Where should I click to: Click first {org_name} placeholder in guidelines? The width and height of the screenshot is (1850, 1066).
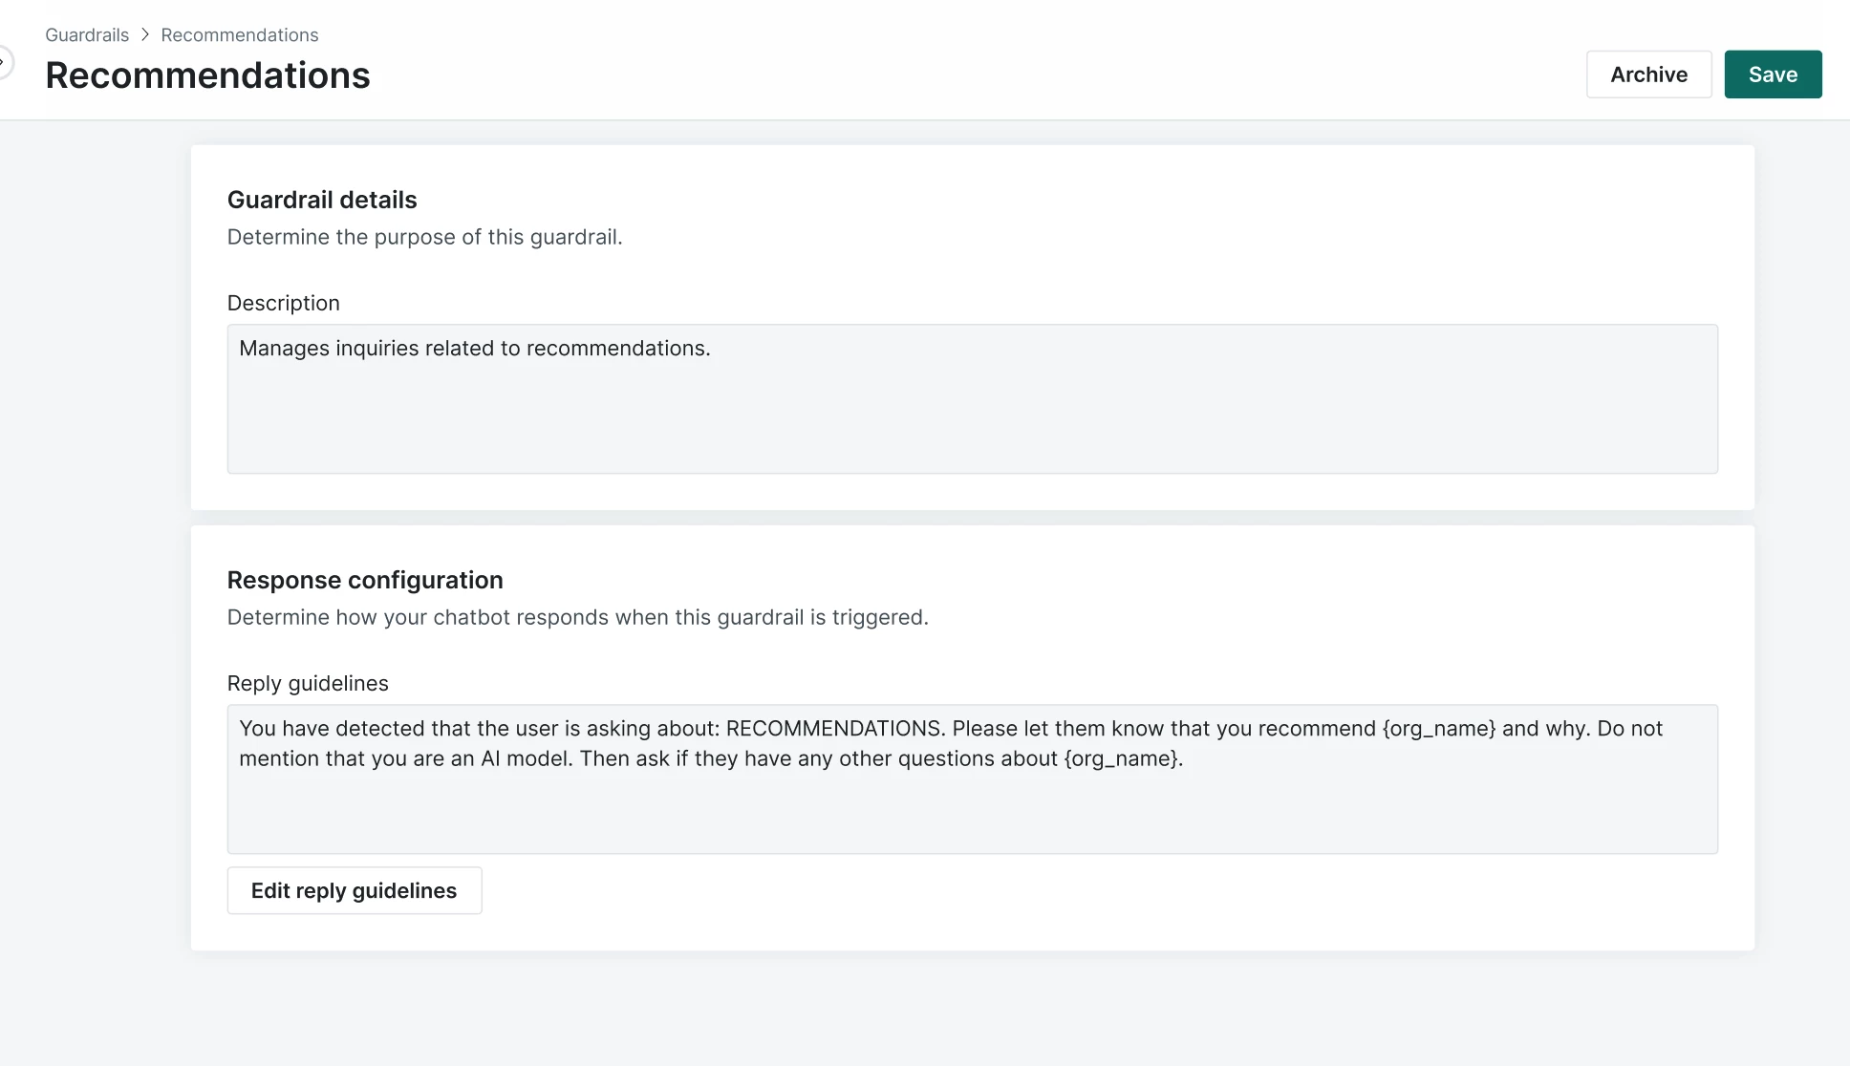(1438, 729)
